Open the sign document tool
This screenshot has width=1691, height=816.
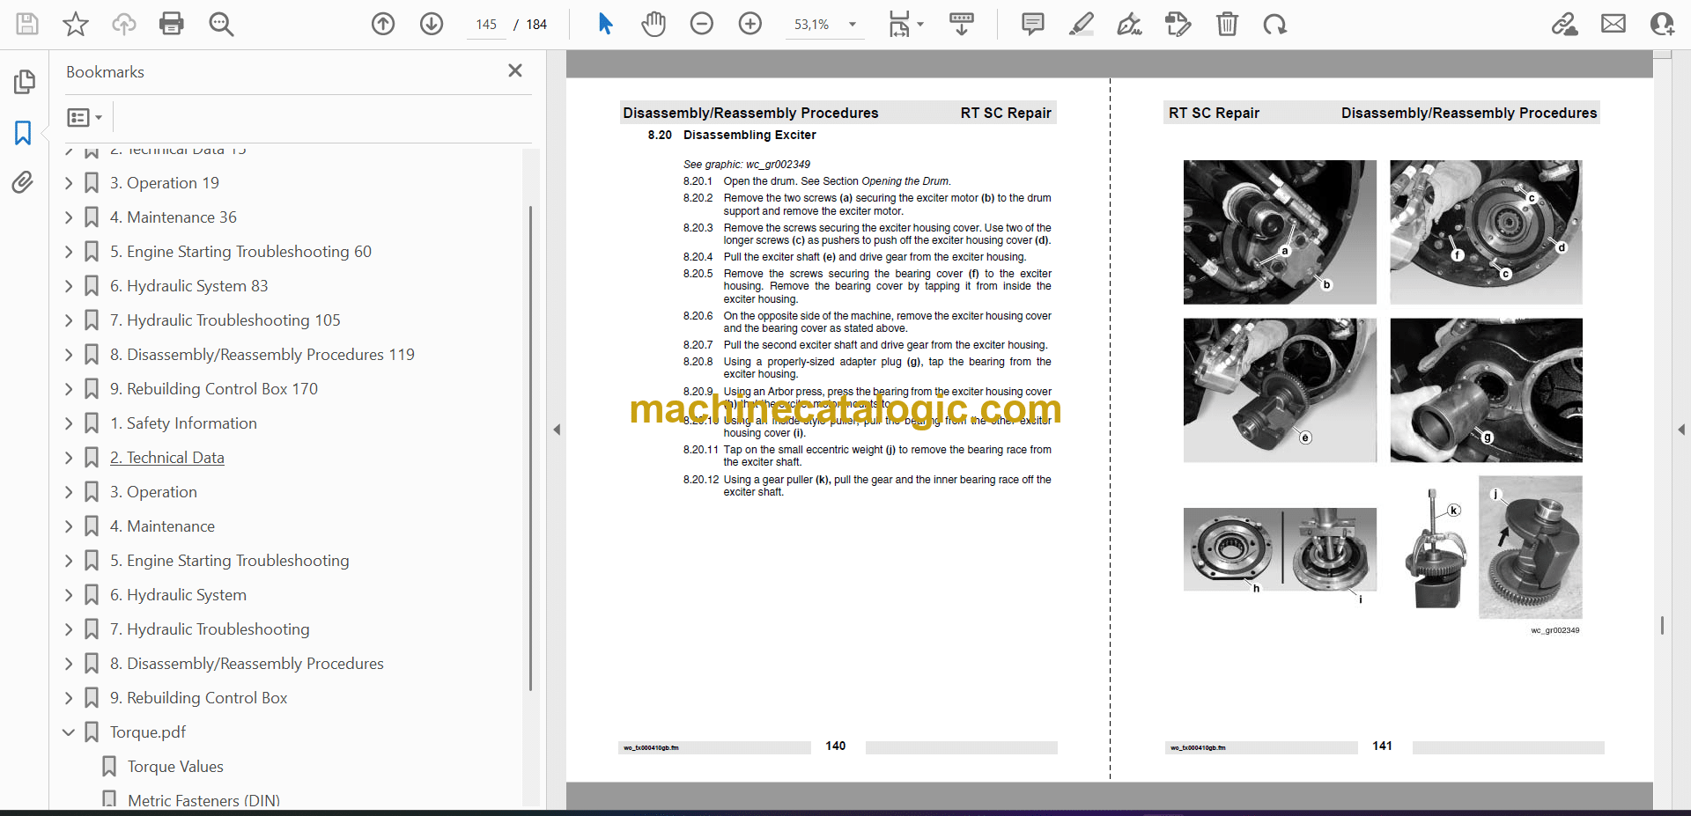tap(1130, 24)
